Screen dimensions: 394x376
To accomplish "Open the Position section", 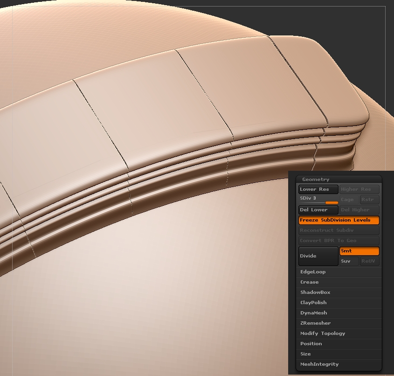I will (x=311, y=344).
